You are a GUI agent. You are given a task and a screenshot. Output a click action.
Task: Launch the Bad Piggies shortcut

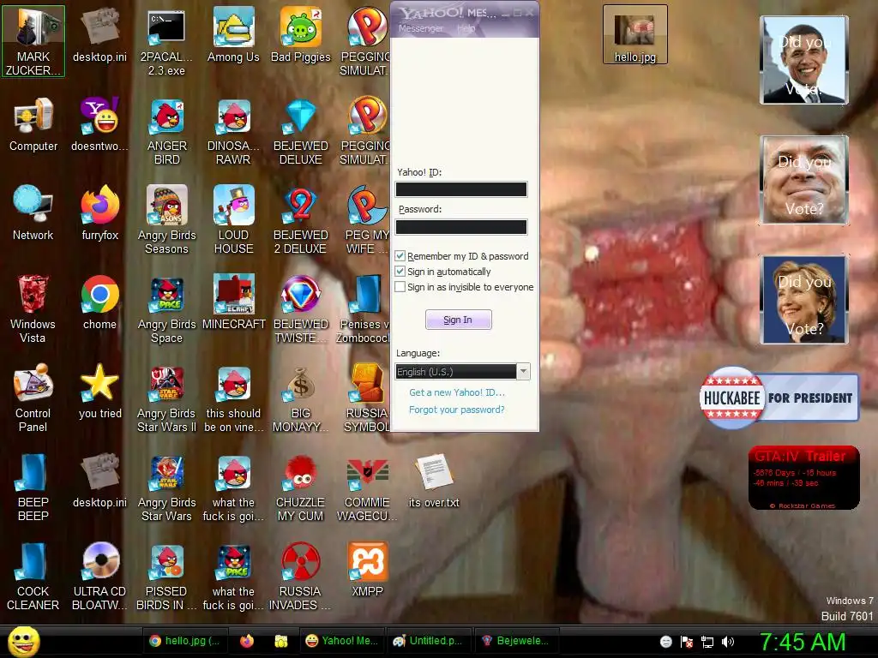301,36
